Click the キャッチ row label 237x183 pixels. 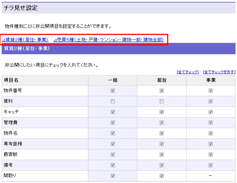11,112
